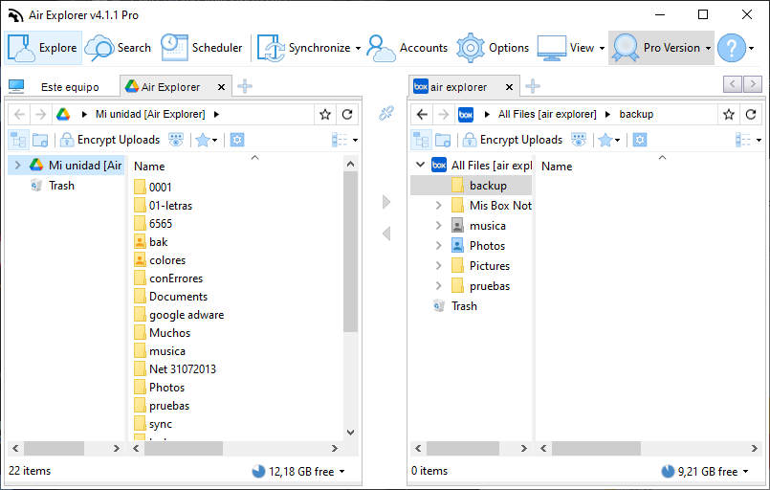This screenshot has width=770, height=490.
Task: Create new folder in left pane
Action: pos(40,140)
